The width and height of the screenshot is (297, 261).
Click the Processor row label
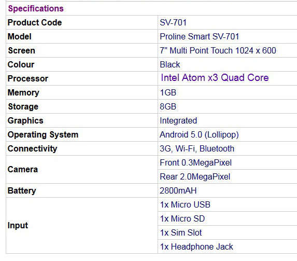click(28, 78)
